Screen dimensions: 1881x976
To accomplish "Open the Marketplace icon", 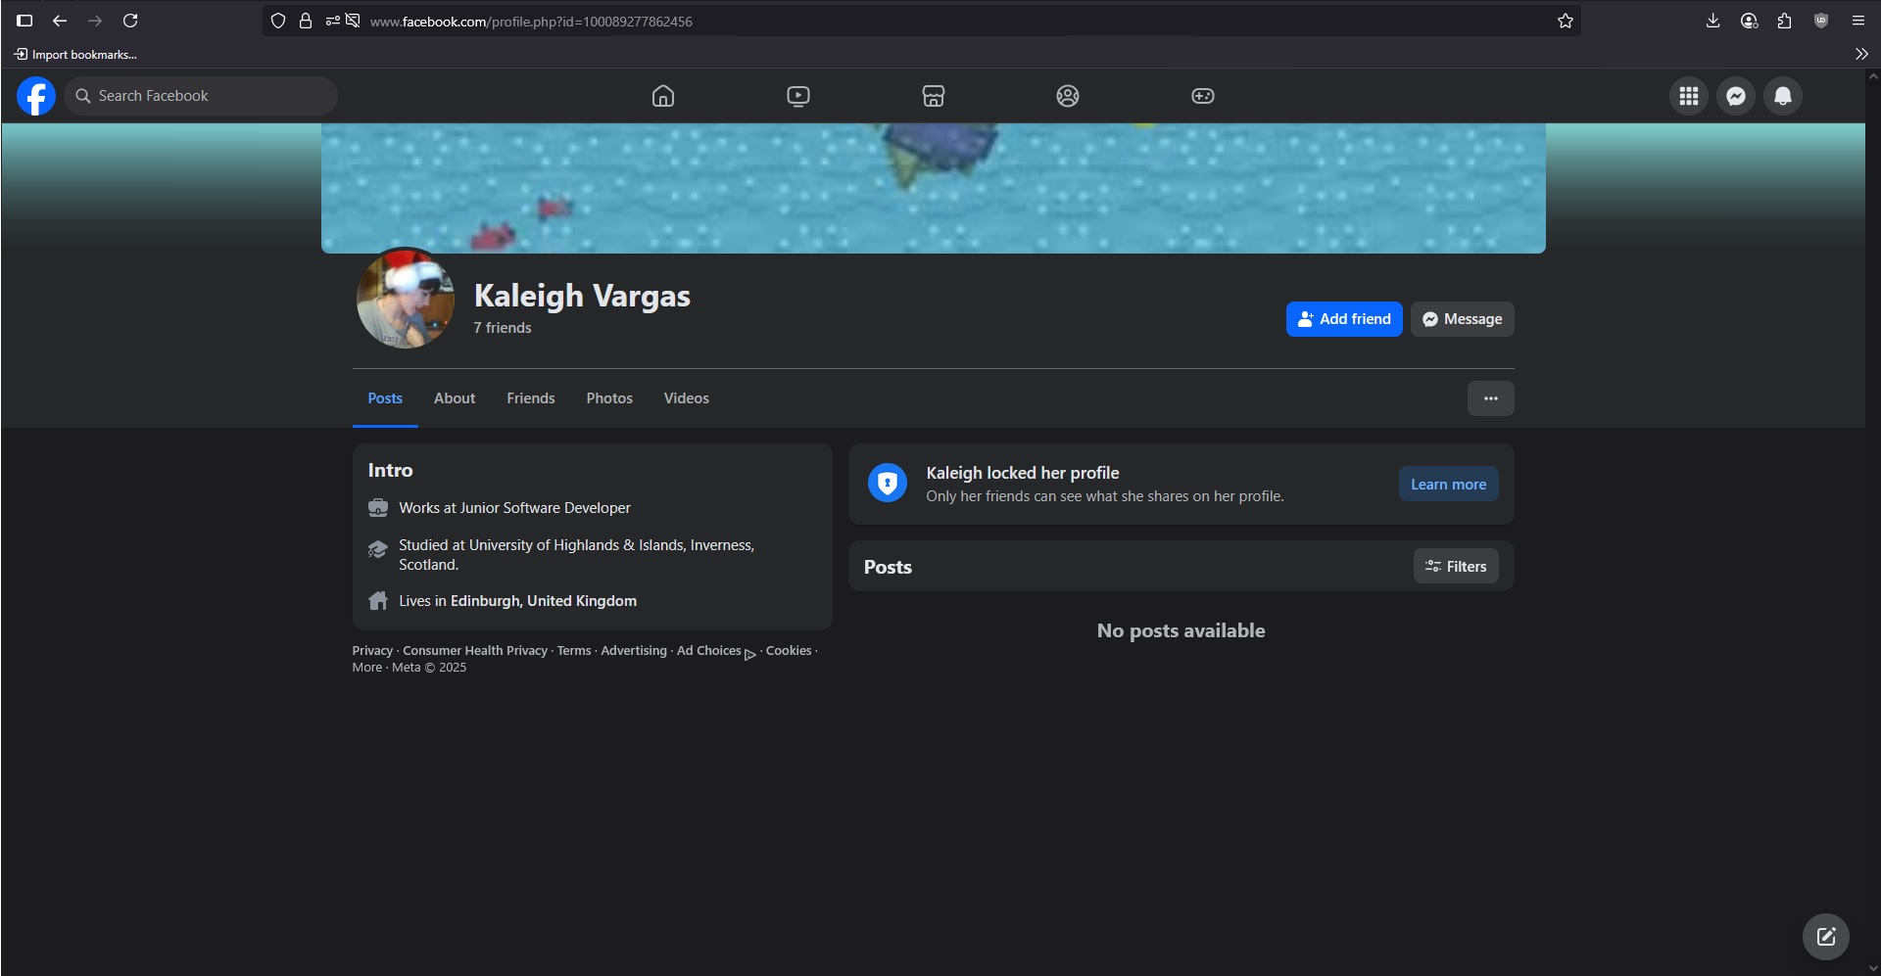I will 934,96.
